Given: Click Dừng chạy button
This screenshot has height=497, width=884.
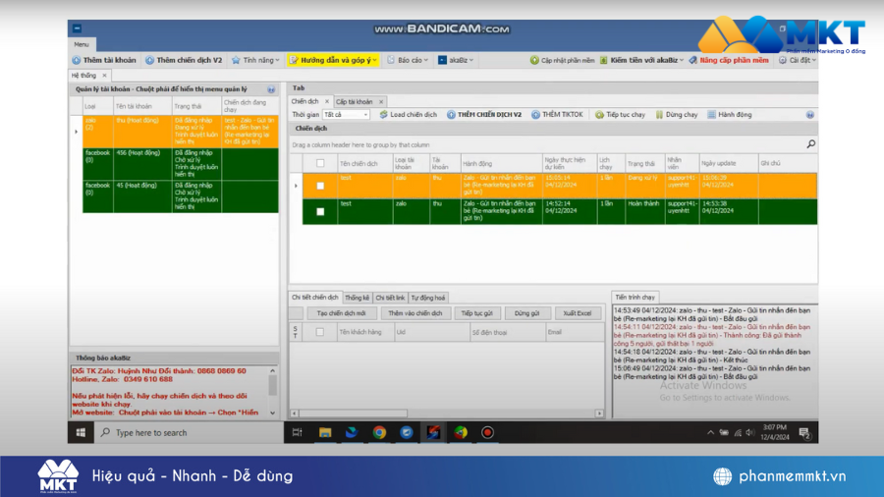Looking at the screenshot, I should 677,114.
